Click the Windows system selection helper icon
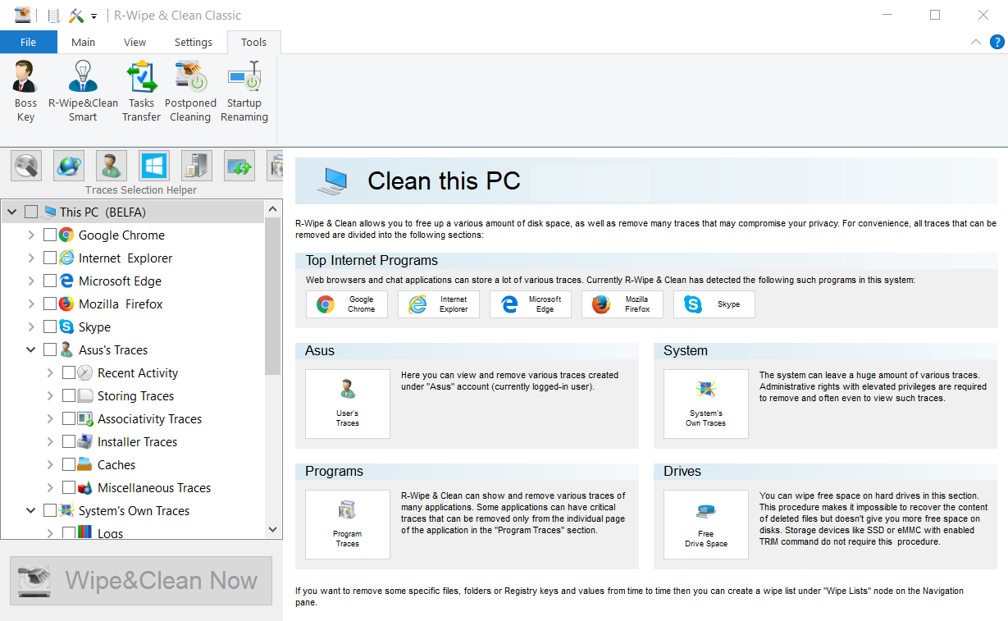This screenshot has width=1008, height=621. [154, 166]
